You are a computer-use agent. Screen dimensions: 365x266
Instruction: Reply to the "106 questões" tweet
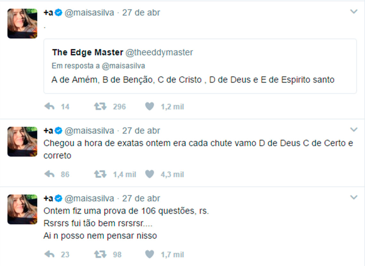[x=49, y=254]
